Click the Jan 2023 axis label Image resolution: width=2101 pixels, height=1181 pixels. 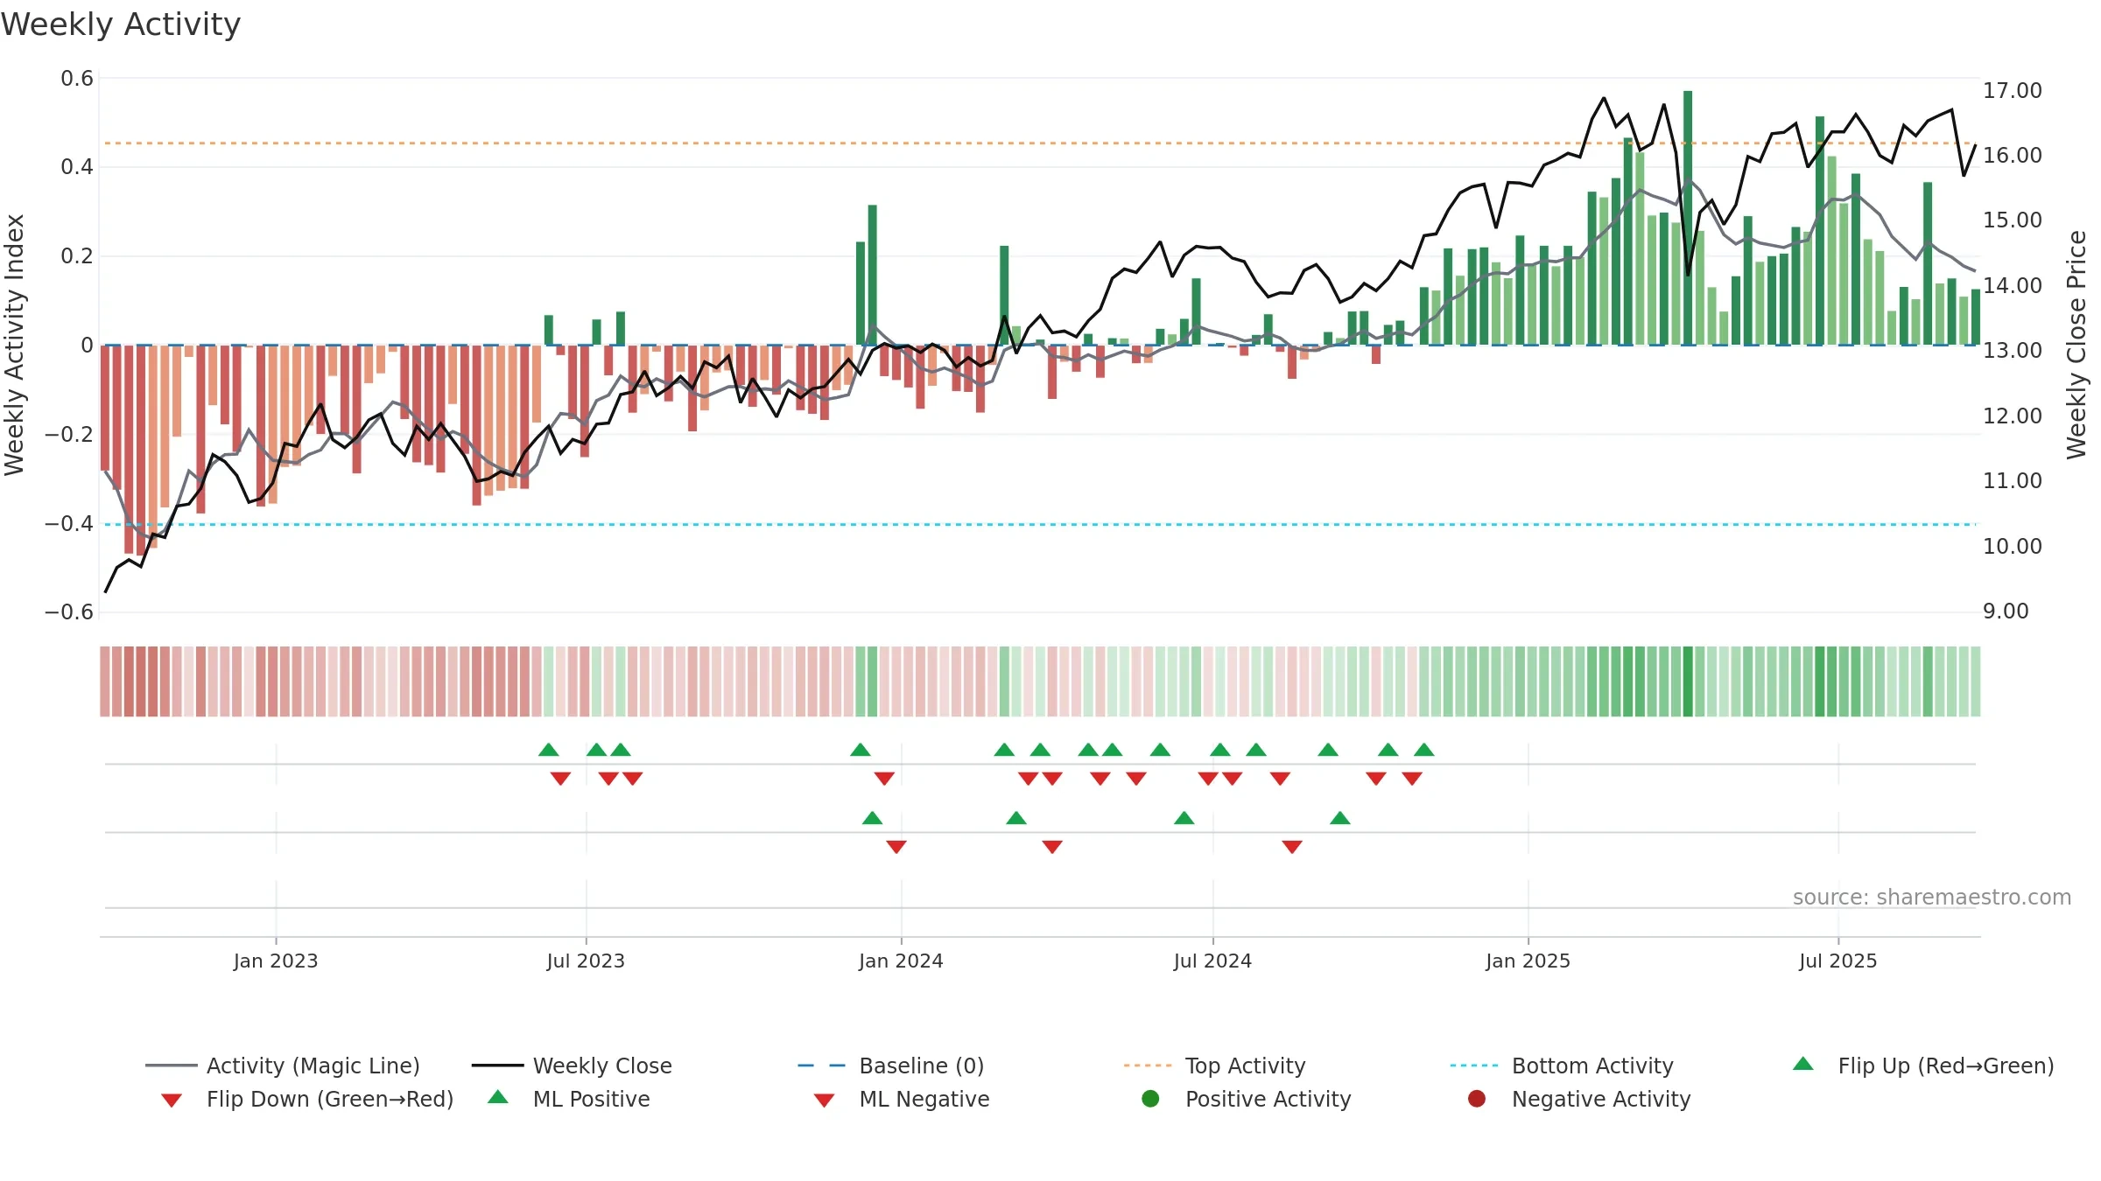276,961
